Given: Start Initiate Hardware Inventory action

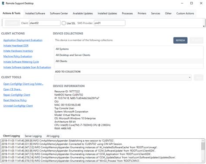Looking at the screenshot, I should [18, 51].
